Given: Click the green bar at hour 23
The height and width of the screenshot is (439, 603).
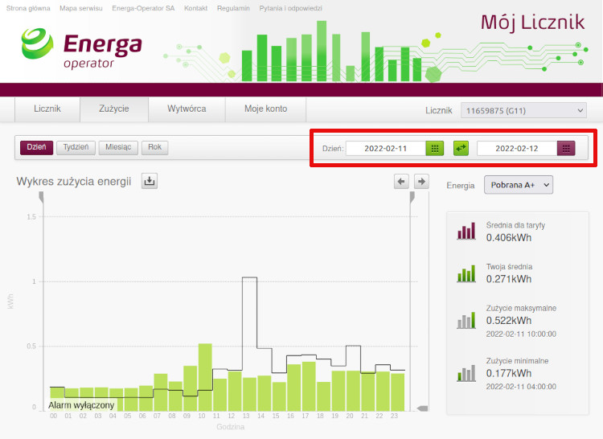Looking at the screenshot, I should pyautogui.click(x=398, y=392).
